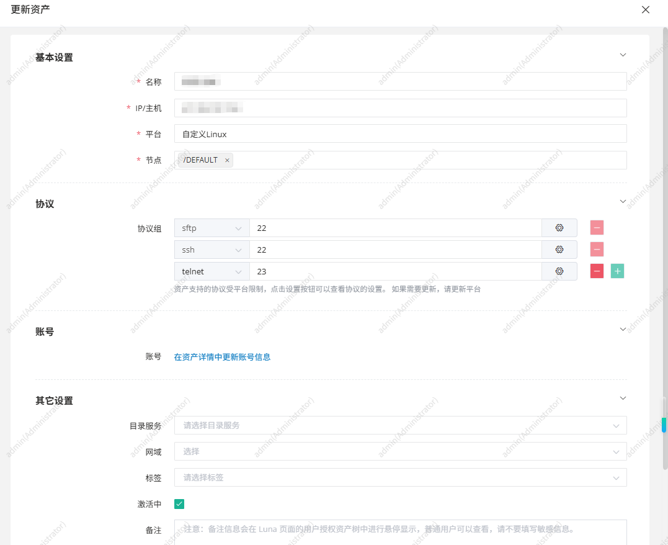Open the 目录服务 dropdown
Image resolution: width=668 pixels, height=545 pixels.
400,425
